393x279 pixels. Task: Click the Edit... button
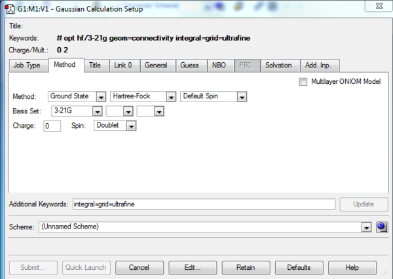coord(193,268)
